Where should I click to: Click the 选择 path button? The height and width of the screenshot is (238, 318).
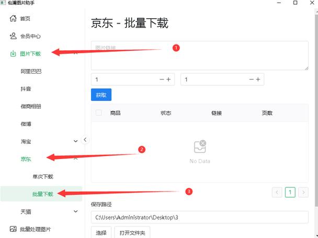[101, 233]
